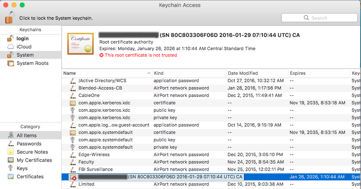This screenshot has width=361, height=189.
Task: Select the com.apple.kerberos.kdc certificate row
Action: [211, 103]
